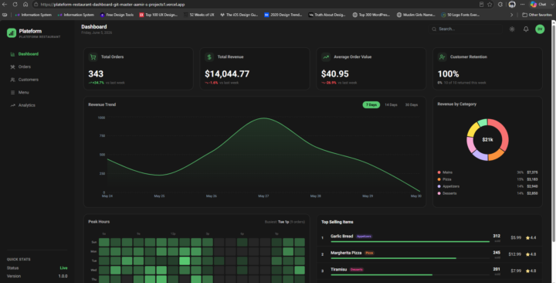The width and height of the screenshot is (556, 283).
Task: Click the $14,044.77 revenue value
Action: [x=227, y=74]
